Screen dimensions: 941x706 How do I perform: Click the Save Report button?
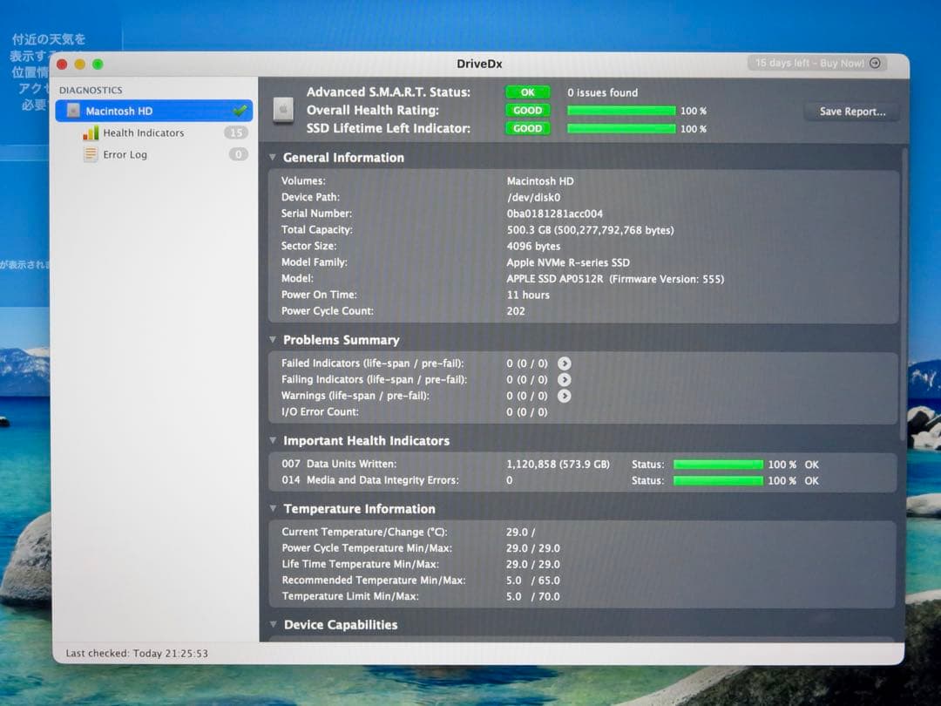pos(851,112)
